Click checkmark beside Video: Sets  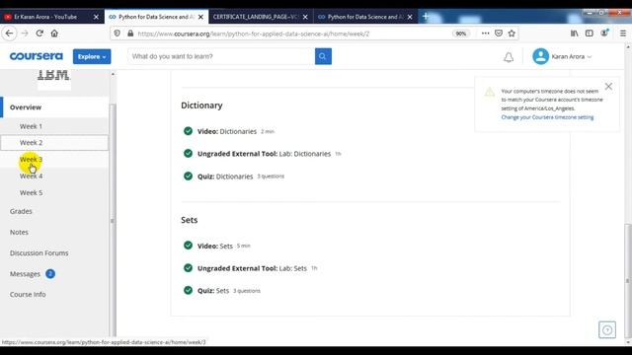[x=188, y=246]
